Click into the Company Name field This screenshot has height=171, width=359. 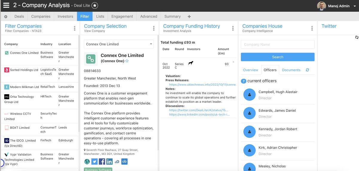click(x=278, y=44)
